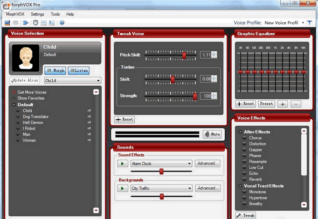The width and height of the screenshot is (318, 219).
Task: Click the toolbar icon right of waveform icon
Action: (x=52, y=23)
